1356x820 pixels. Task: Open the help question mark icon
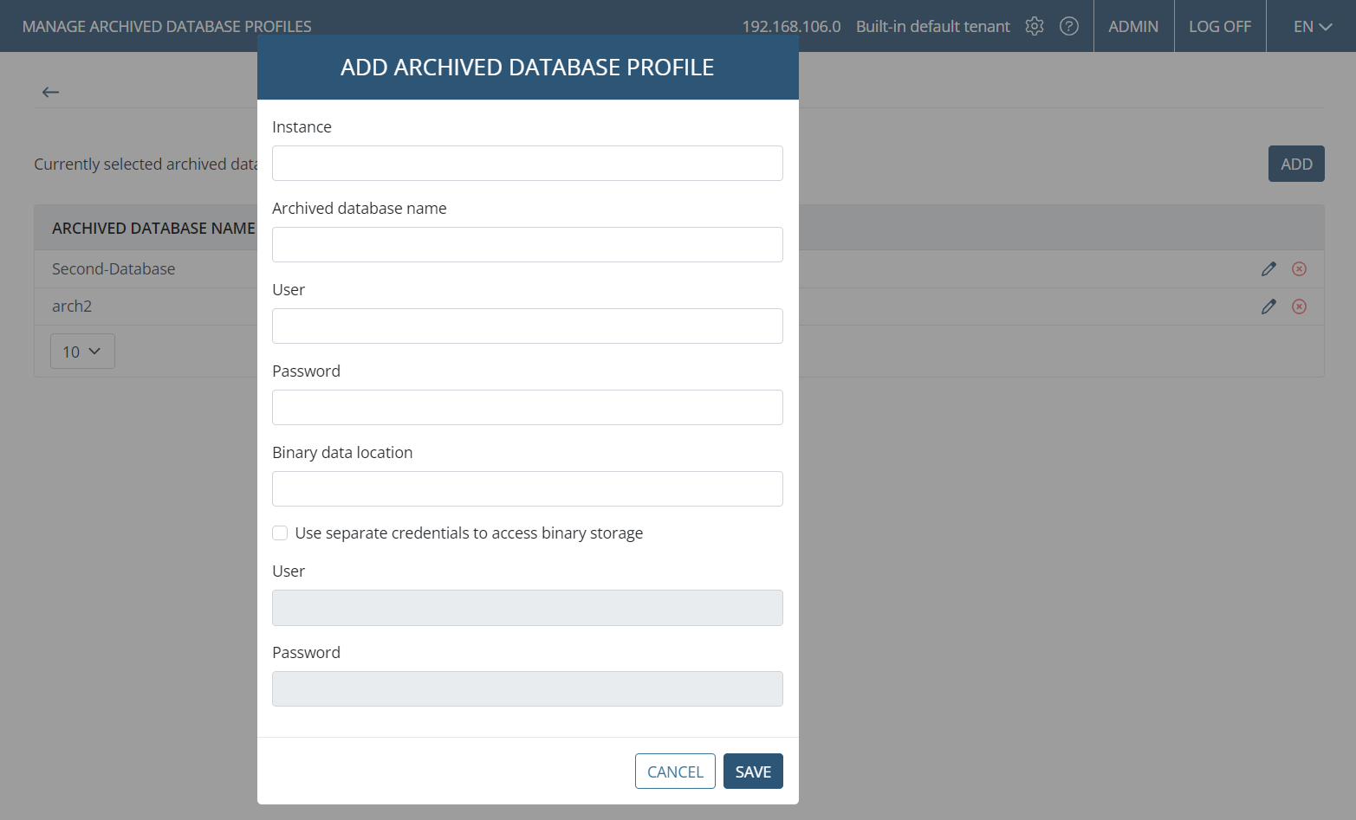tap(1069, 26)
